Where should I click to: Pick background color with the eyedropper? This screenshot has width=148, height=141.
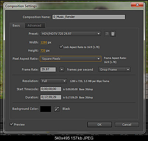57,109
